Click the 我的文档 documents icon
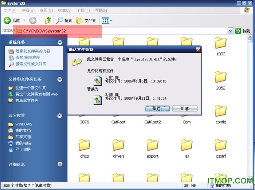Viewport: 255px width, 190px height. tap(11, 131)
